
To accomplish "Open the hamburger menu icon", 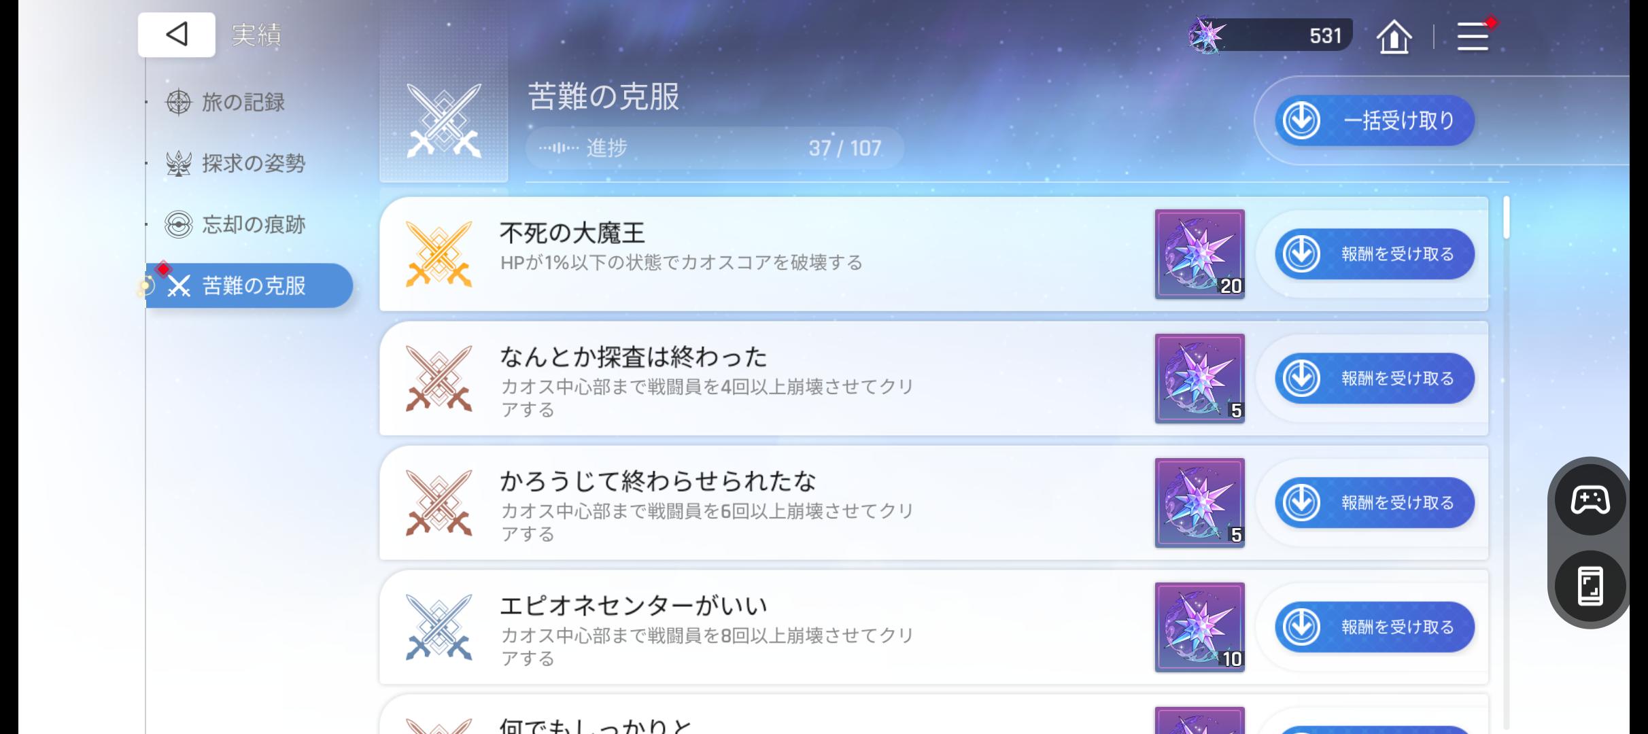I will (x=1473, y=36).
